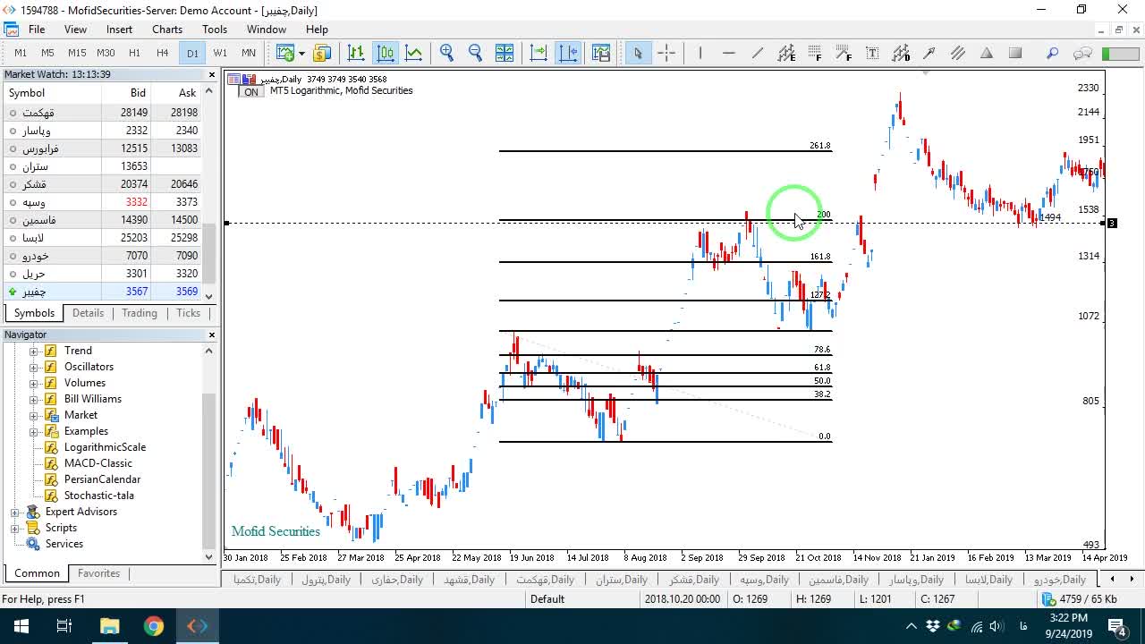This screenshot has height=644, width=1145.
Task: Expand the Volumes node
Action: (x=34, y=383)
